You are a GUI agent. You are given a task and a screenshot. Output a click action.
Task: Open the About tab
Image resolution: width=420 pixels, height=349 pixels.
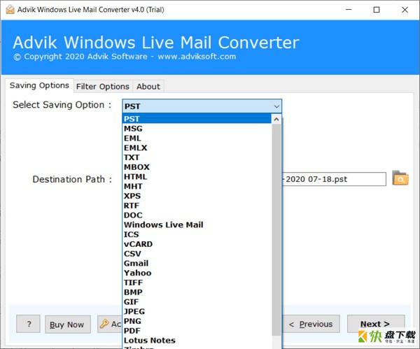point(148,87)
